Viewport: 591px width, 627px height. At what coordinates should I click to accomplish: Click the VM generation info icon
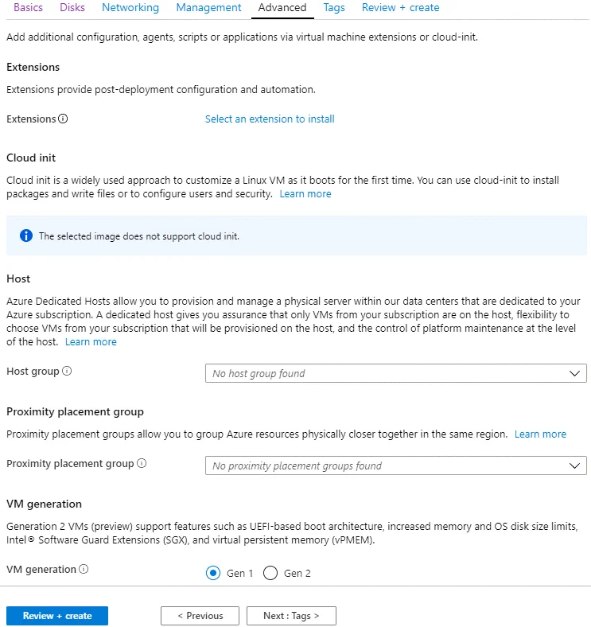pyautogui.click(x=84, y=570)
